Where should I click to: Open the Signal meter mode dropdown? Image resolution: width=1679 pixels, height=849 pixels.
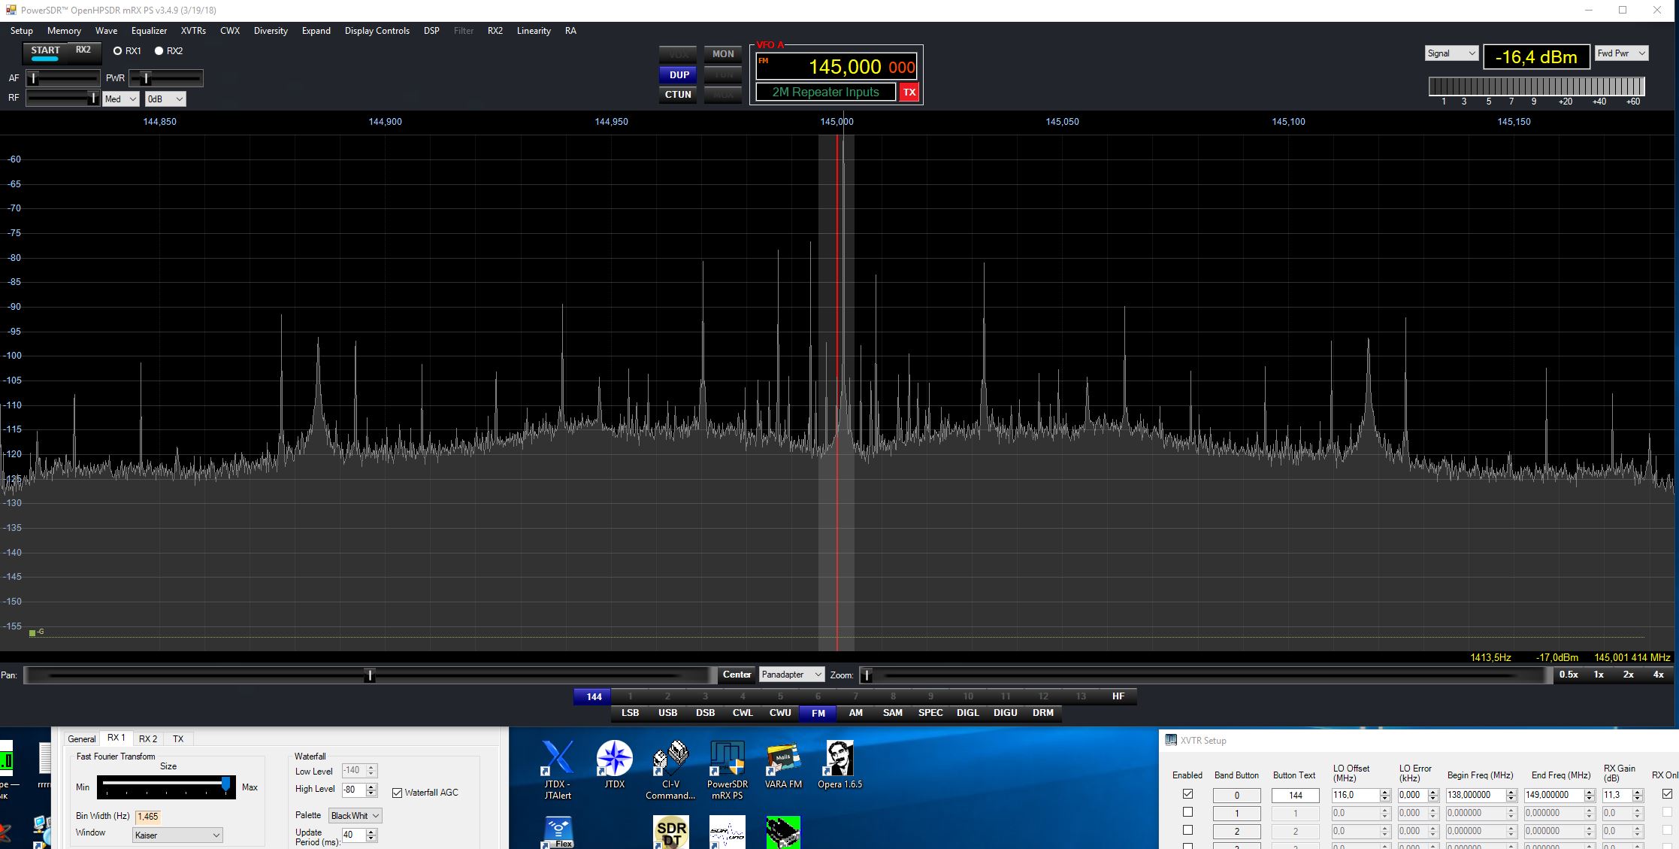(1451, 53)
